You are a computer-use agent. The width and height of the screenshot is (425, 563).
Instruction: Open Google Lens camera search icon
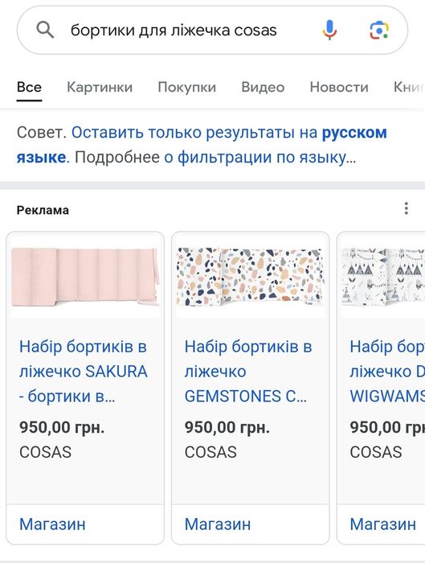click(x=379, y=30)
